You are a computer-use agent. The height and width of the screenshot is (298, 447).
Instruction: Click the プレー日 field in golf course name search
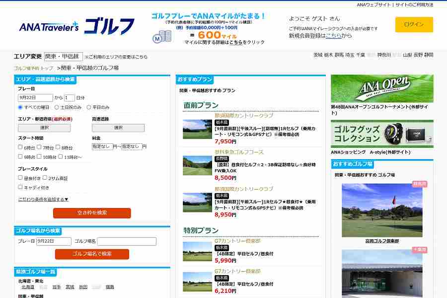[54, 241]
